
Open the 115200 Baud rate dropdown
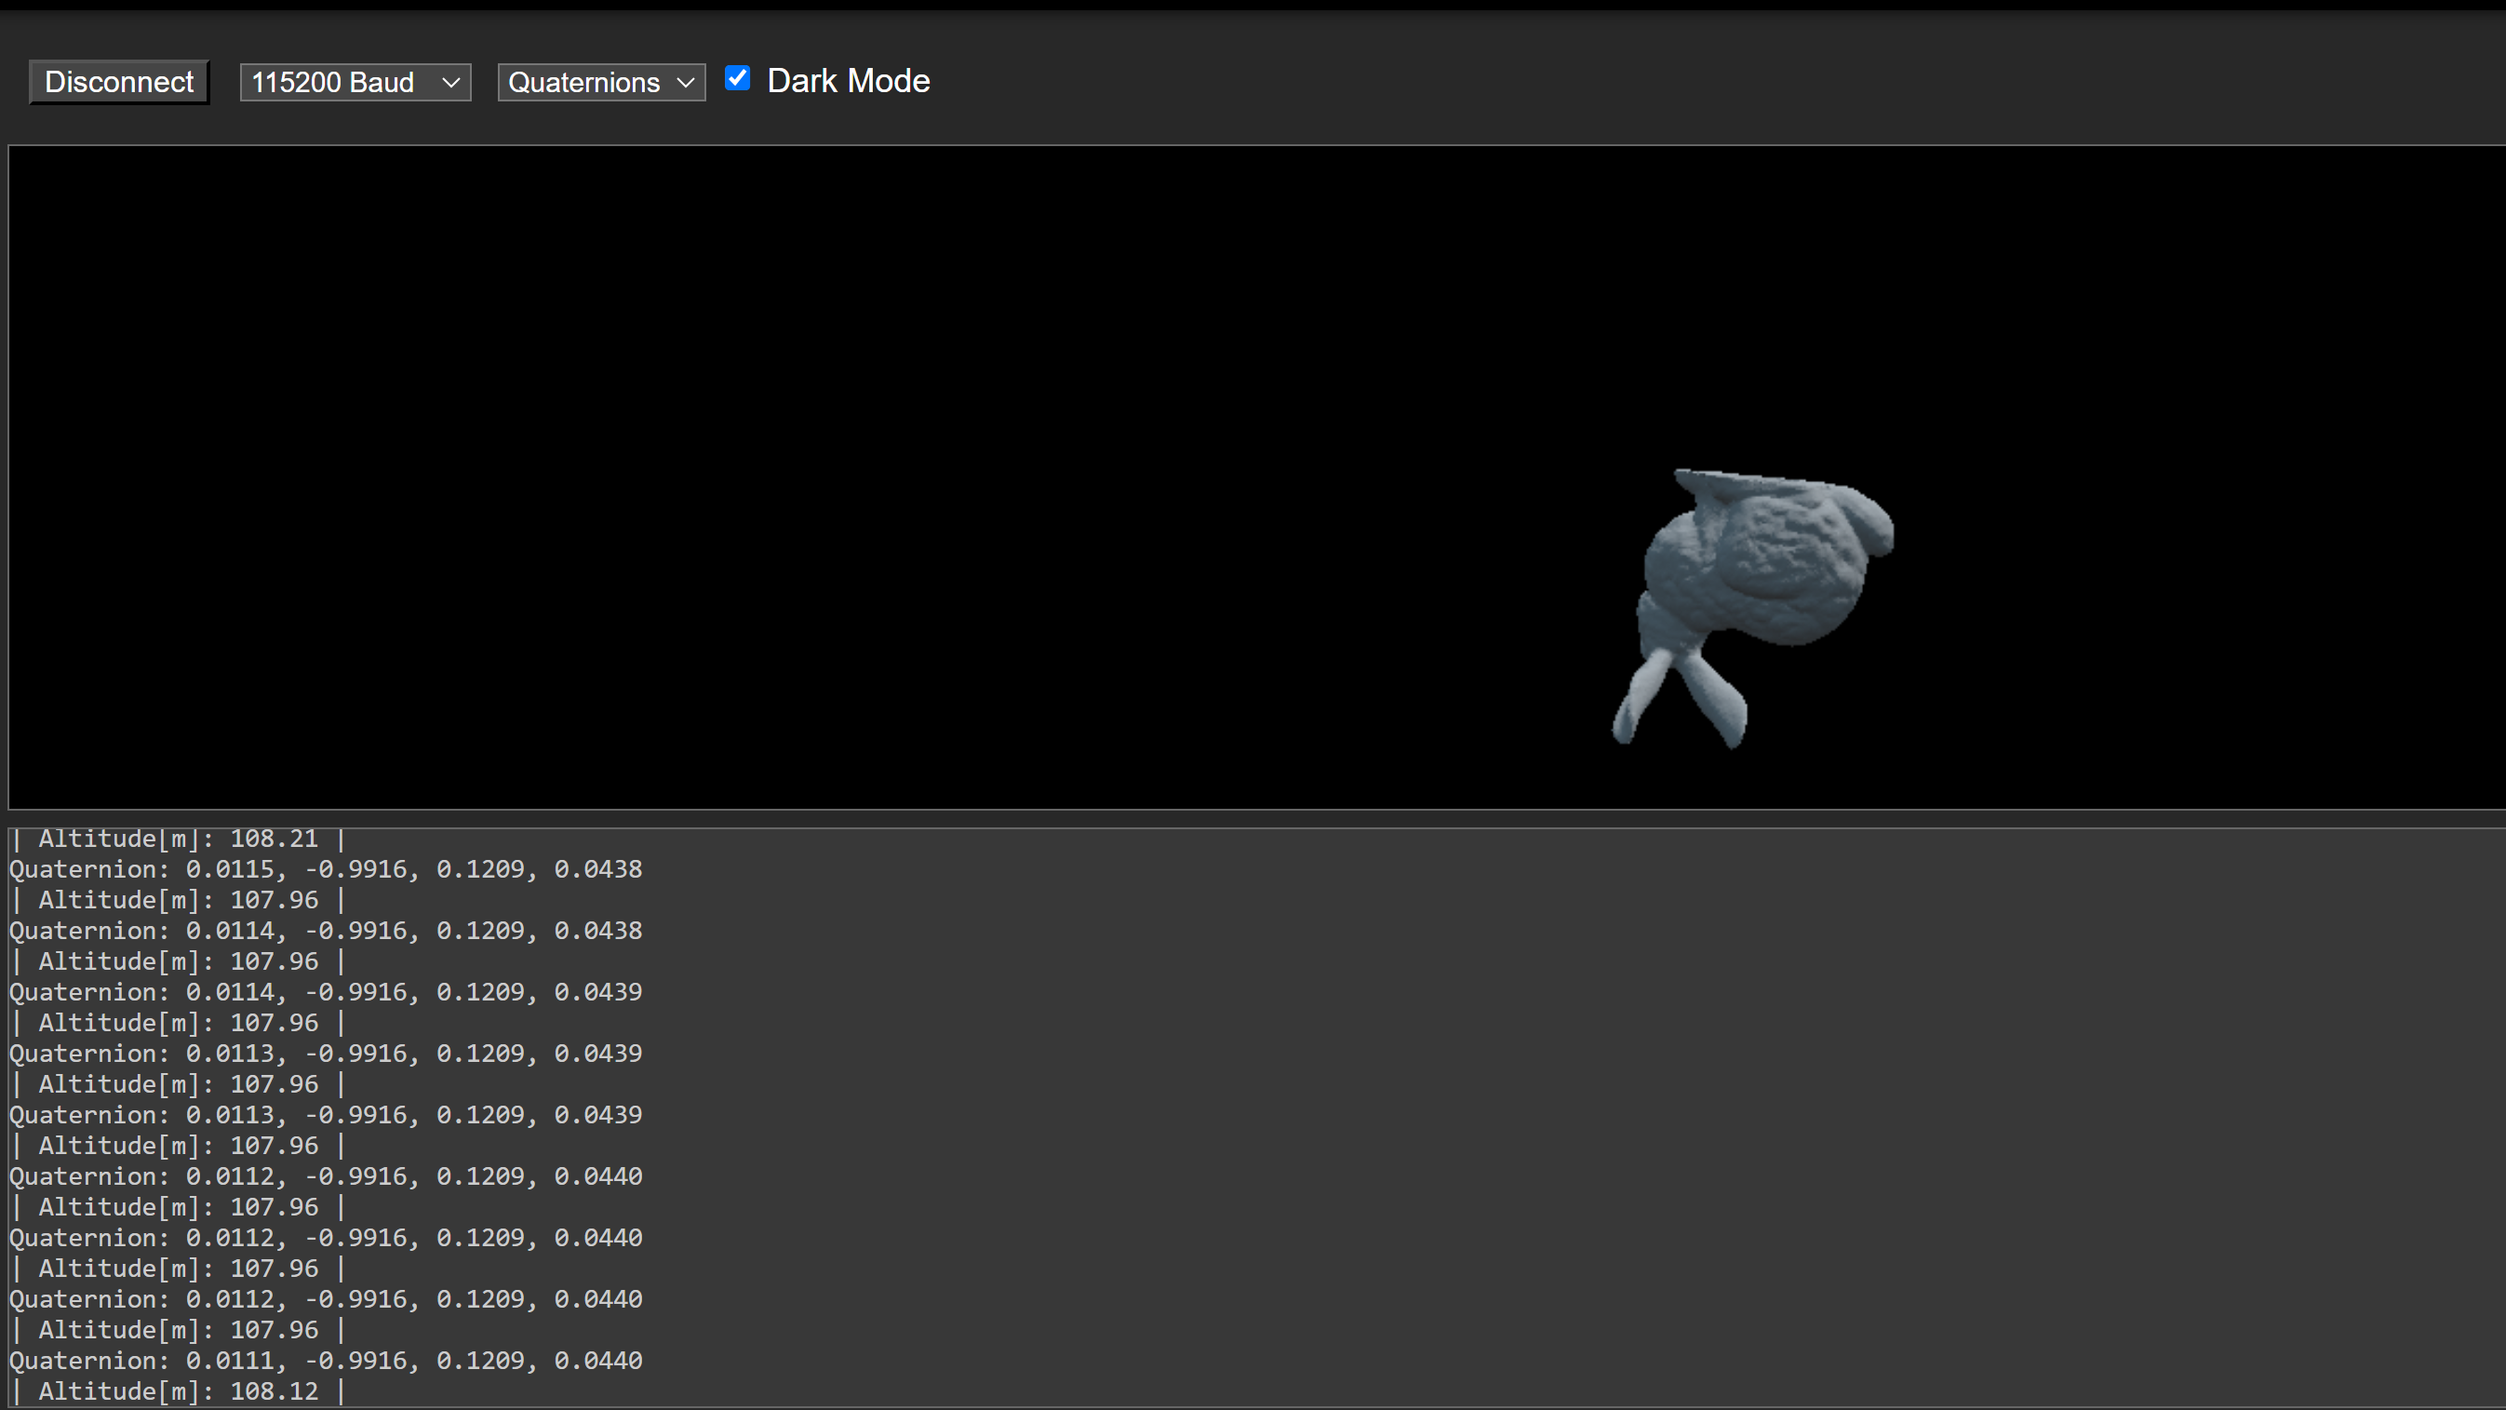(355, 83)
